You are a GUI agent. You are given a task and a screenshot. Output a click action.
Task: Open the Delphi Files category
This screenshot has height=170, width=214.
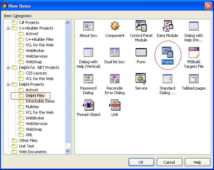click(35, 96)
